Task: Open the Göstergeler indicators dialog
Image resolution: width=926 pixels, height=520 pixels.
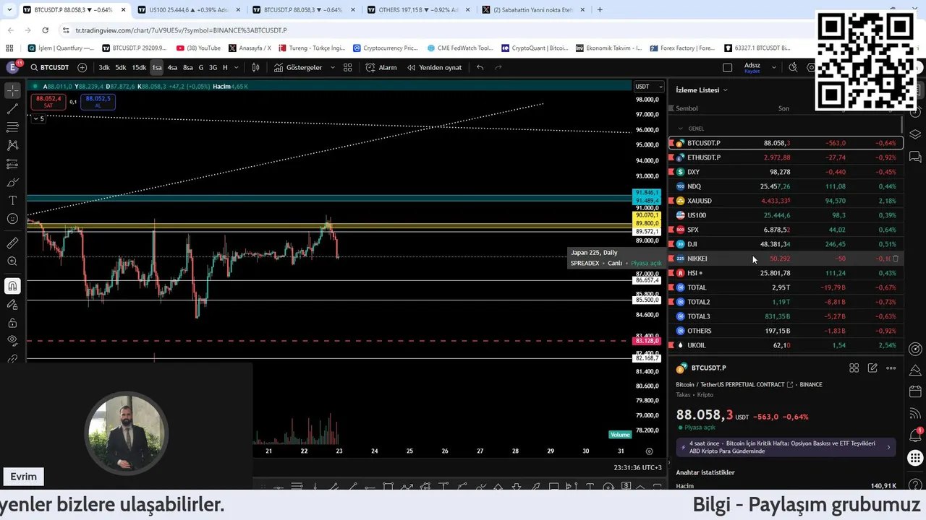Action: [297, 67]
